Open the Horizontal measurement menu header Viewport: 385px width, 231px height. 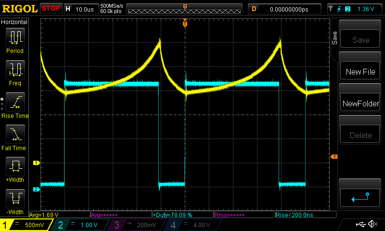coord(15,22)
